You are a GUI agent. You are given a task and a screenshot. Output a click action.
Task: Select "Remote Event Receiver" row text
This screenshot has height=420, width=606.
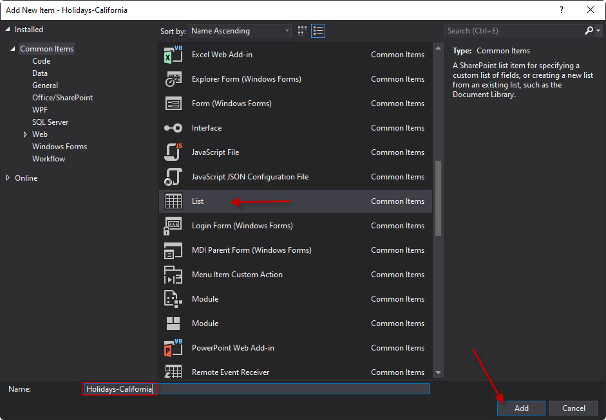click(231, 372)
